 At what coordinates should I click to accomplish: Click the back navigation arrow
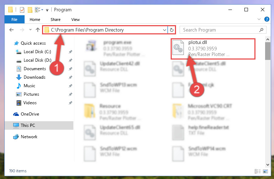(11, 30)
